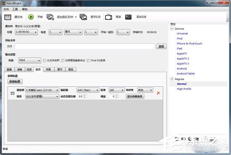The width and height of the screenshot is (231, 155).
Task: Open the Mp4 container dropdown
Action: click(x=30, y=60)
